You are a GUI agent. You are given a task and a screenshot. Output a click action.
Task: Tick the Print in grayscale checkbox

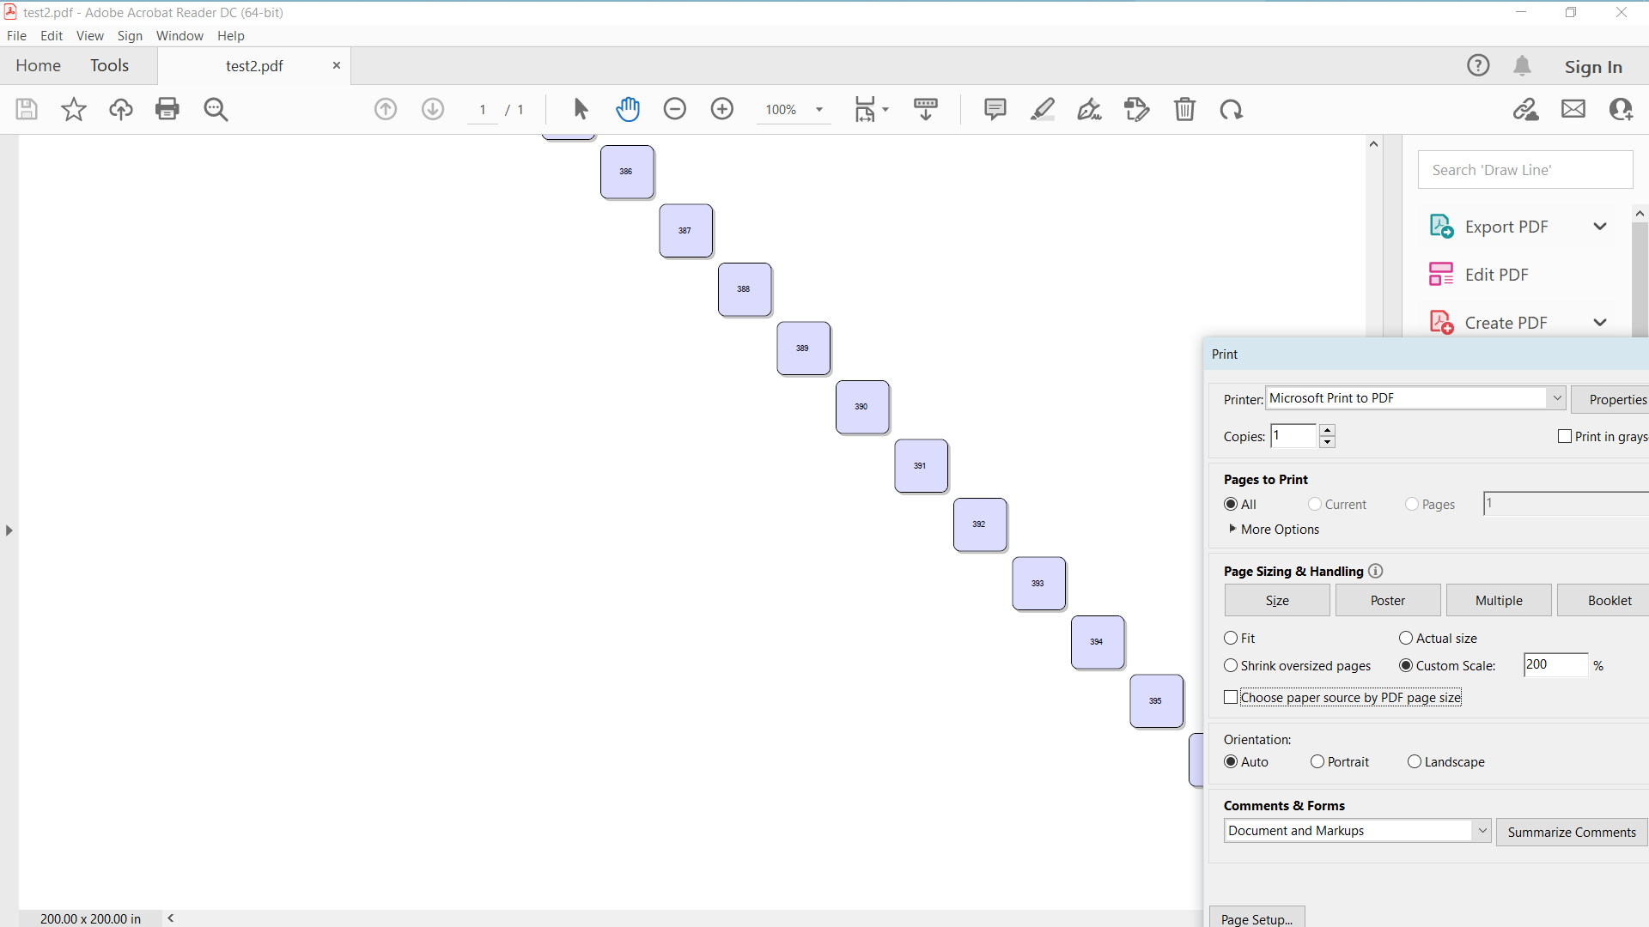click(x=1565, y=436)
